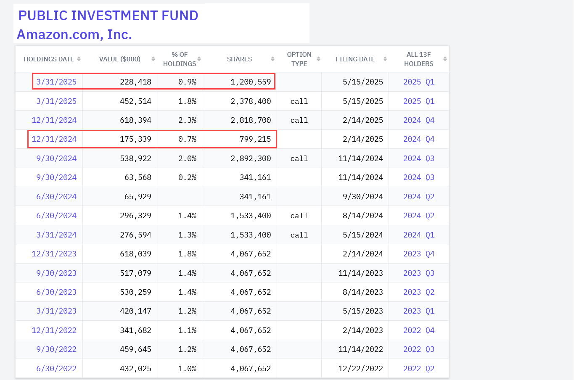Open the 2023 Q4 all holders link
The width and height of the screenshot is (574, 380).
[x=419, y=254]
